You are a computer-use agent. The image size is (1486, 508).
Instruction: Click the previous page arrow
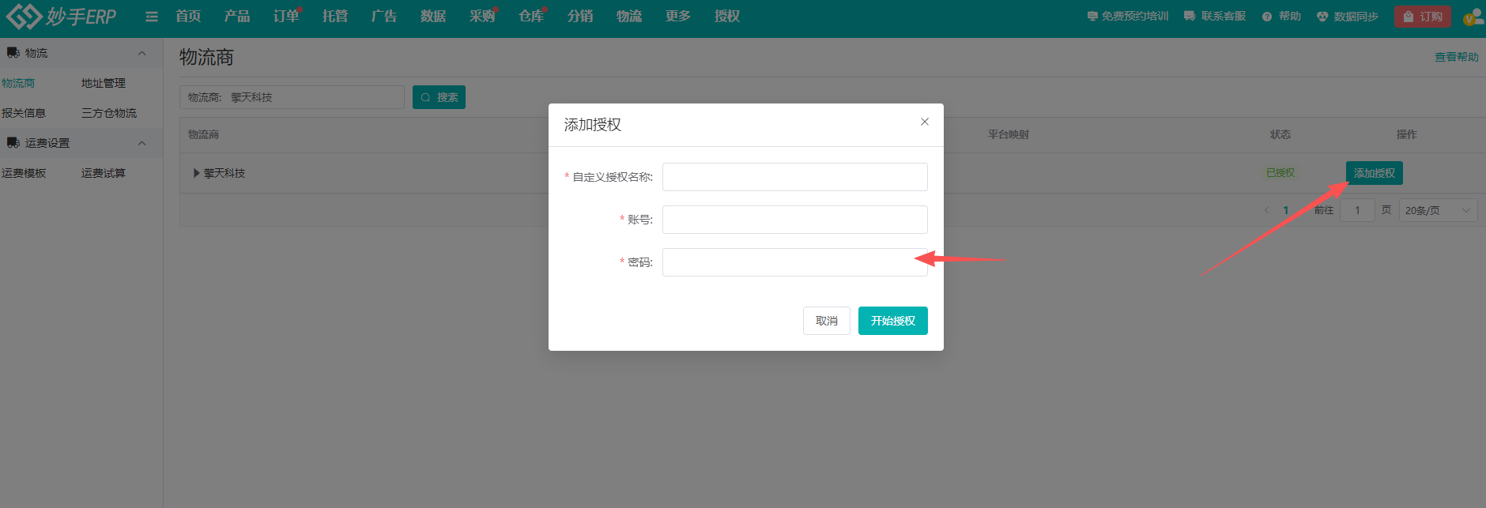(x=1267, y=210)
